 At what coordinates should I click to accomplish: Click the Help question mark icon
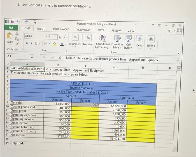153,25
